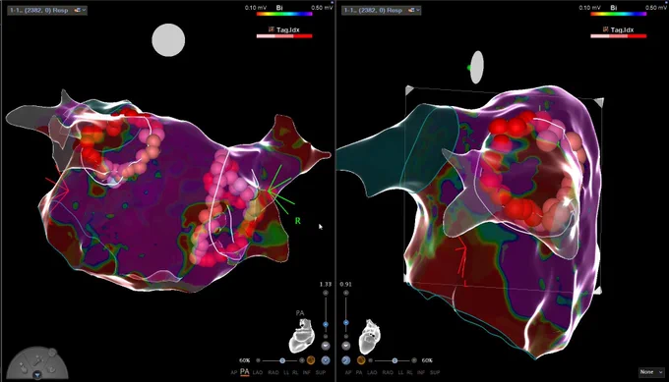This screenshot has width=669, height=382.
Task: Click right pane Tag.Idx red color bar
Action: pos(618,36)
